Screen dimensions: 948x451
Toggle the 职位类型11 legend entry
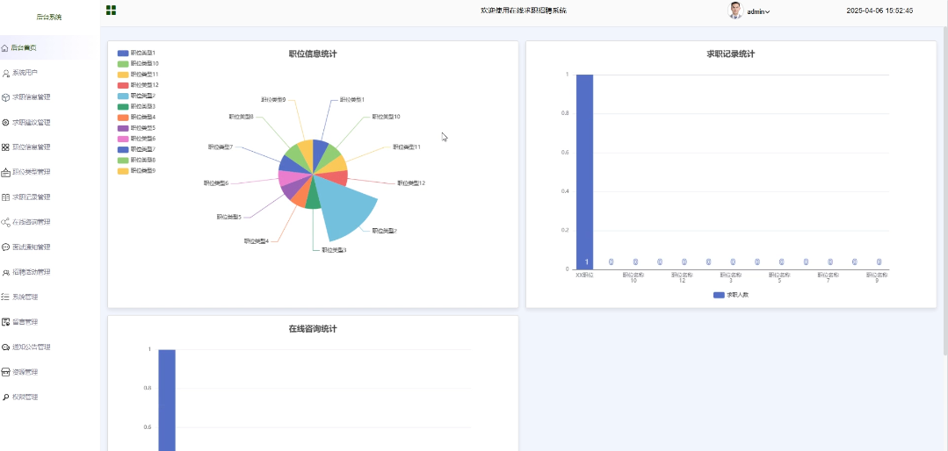click(138, 75)
